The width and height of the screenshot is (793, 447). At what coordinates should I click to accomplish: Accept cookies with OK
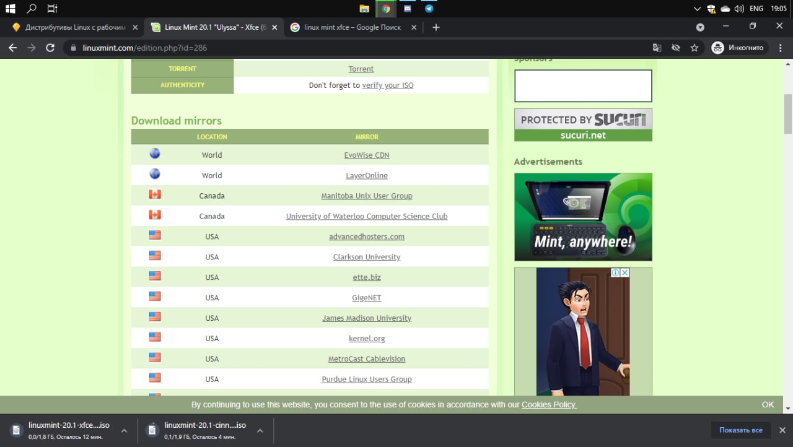(x=768, y=404)
